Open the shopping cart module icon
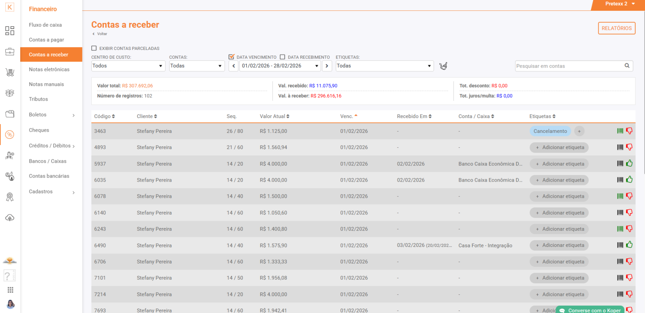This screenshot has height=313, width=645. [10, 73]
